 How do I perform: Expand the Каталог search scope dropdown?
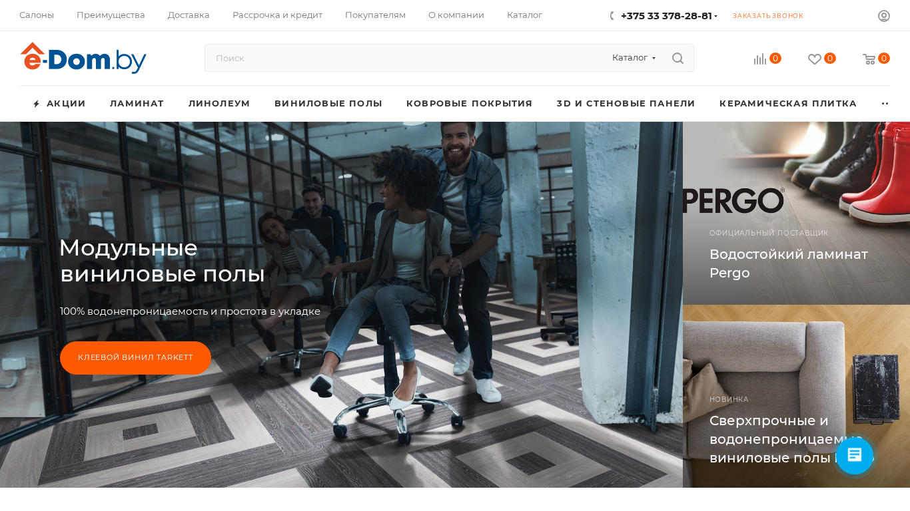pyautogui.click(x=634, y=58)
